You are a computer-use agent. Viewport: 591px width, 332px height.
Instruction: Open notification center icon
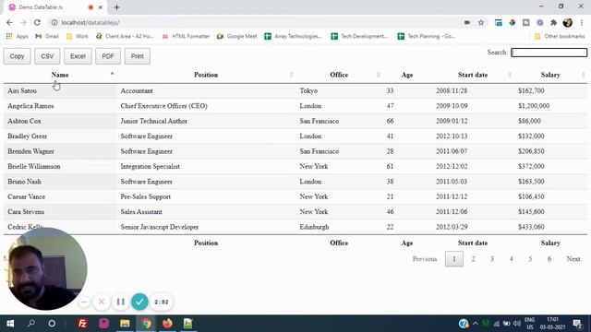click(x=577, y=324)
